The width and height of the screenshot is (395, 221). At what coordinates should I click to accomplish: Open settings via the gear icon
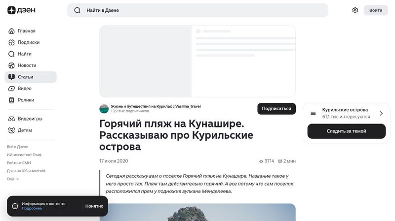[355, 10]
